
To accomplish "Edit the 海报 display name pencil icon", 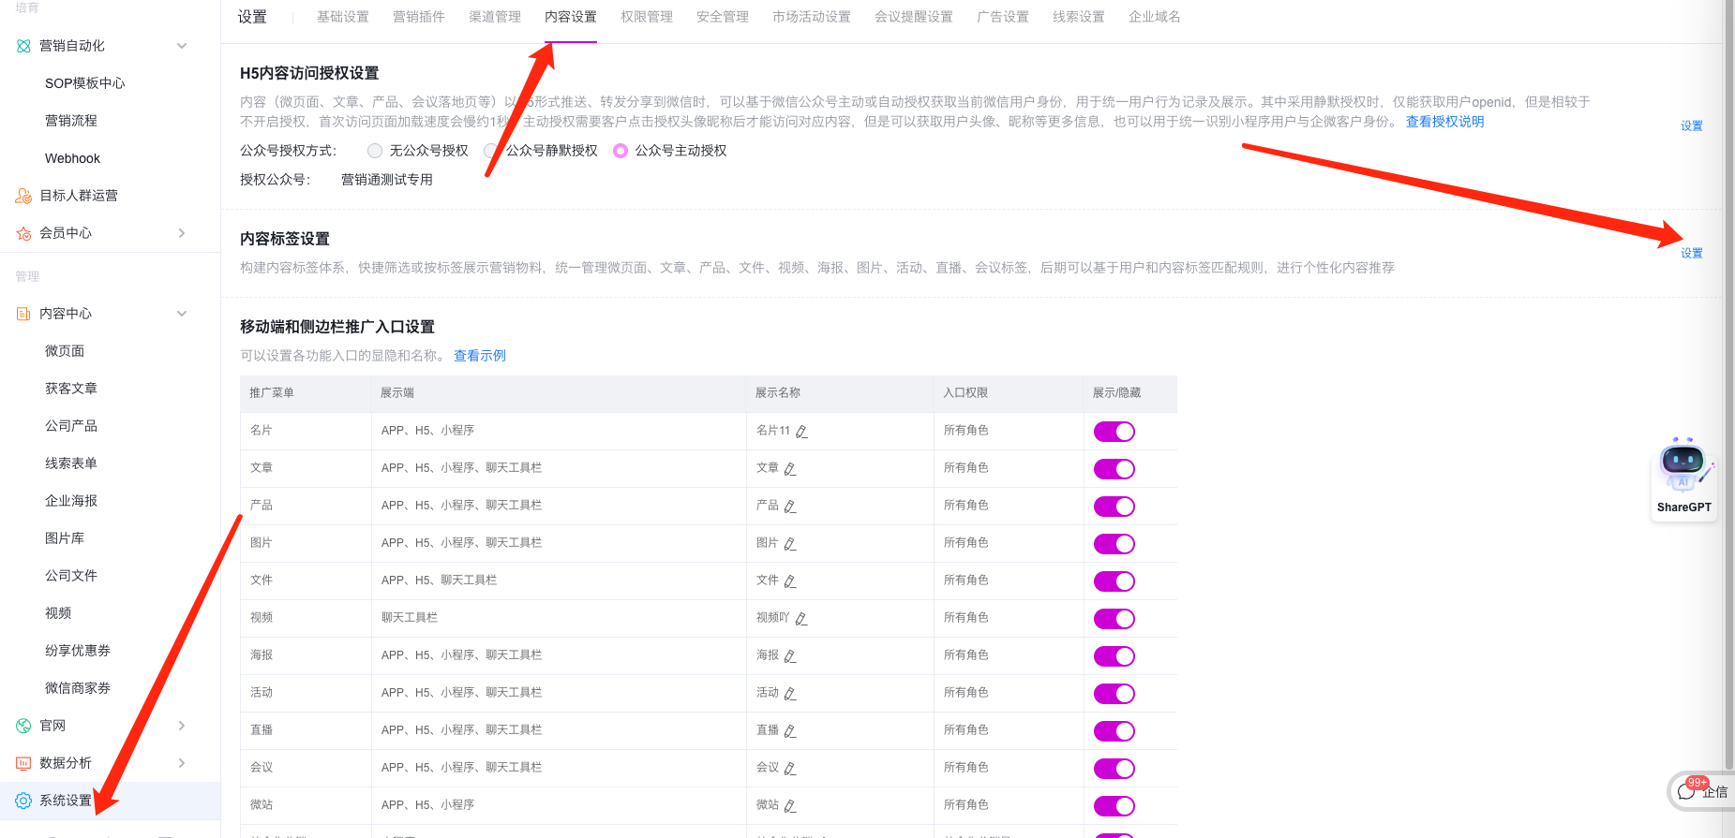I will [790, 655].
